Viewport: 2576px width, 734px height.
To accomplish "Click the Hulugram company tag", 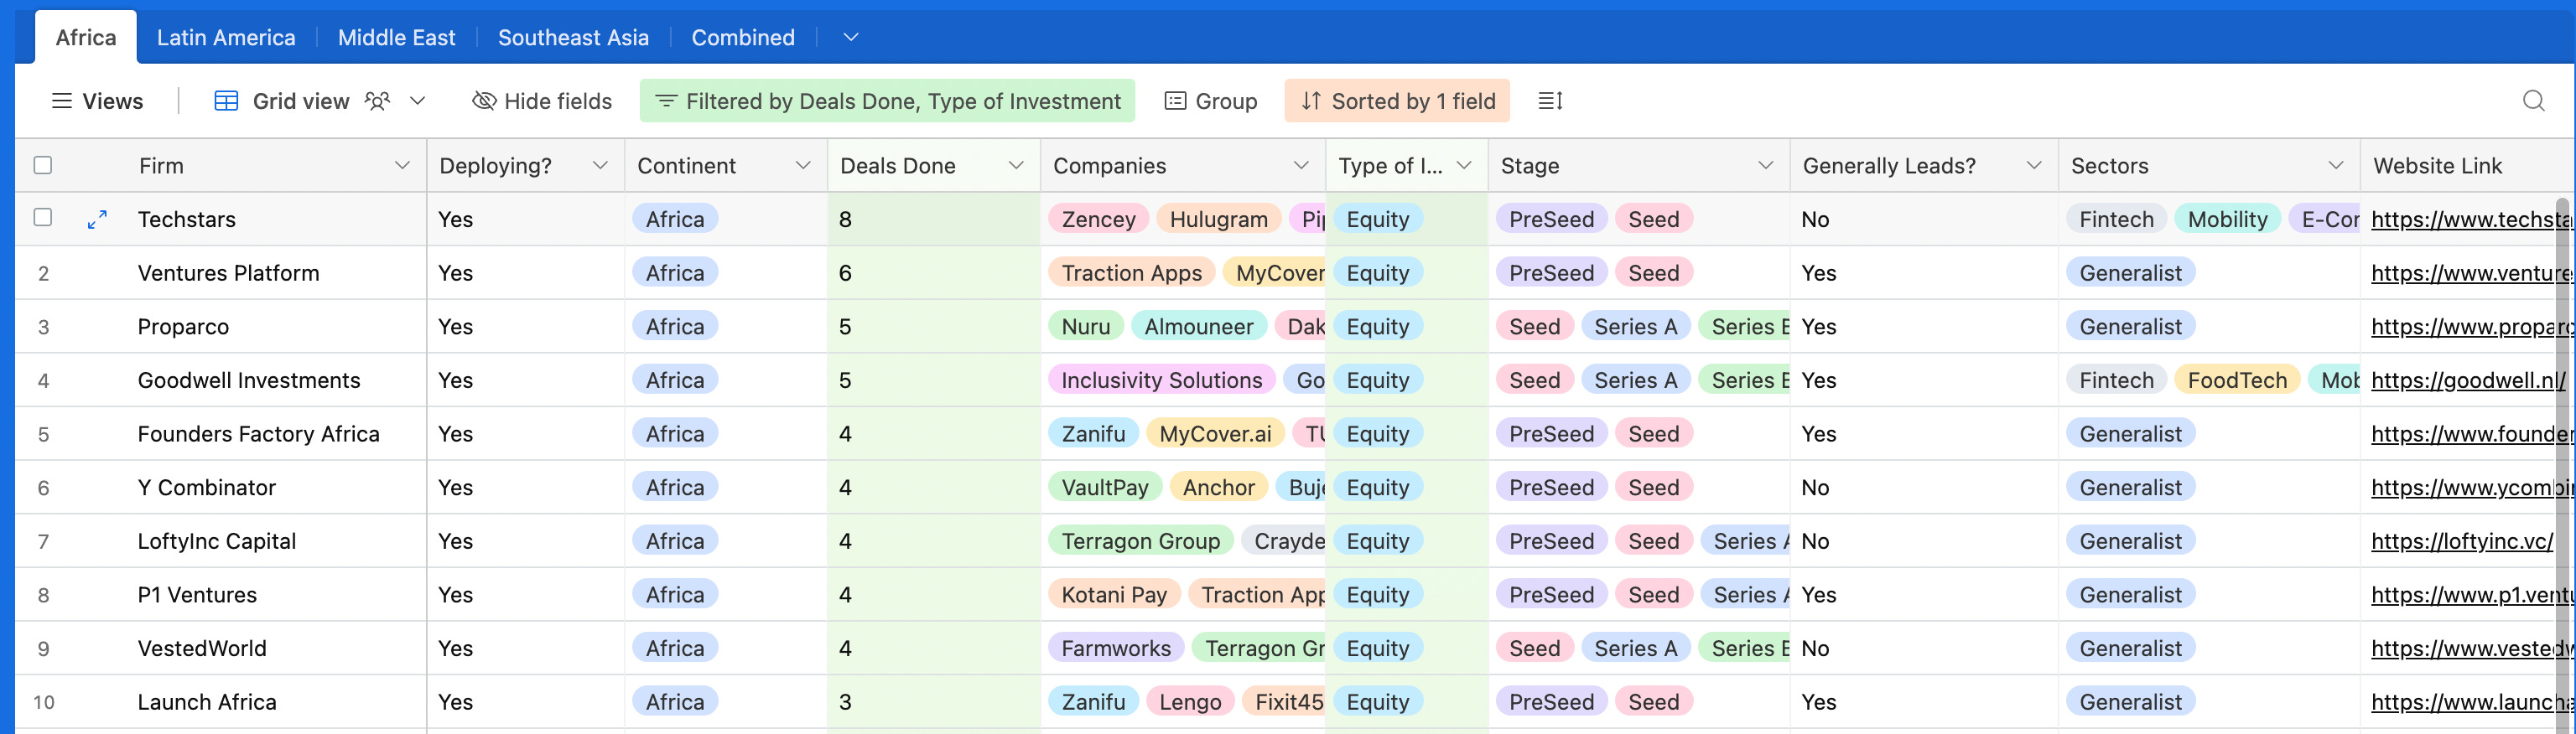I will point(1218,220).
